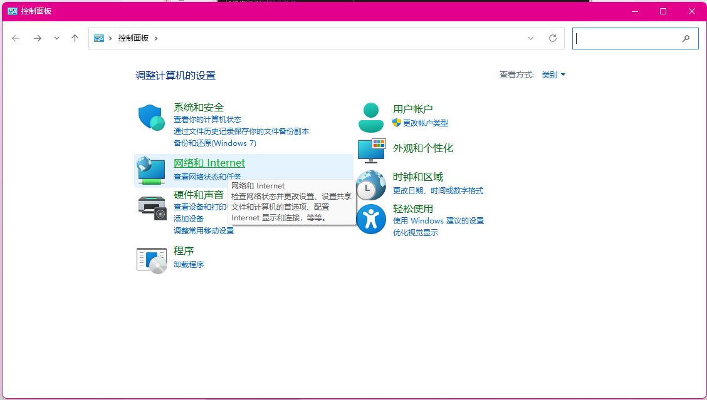Open 时钟和区域 category heading
Screen dimensions: 707x400
[x=418, y=177]
